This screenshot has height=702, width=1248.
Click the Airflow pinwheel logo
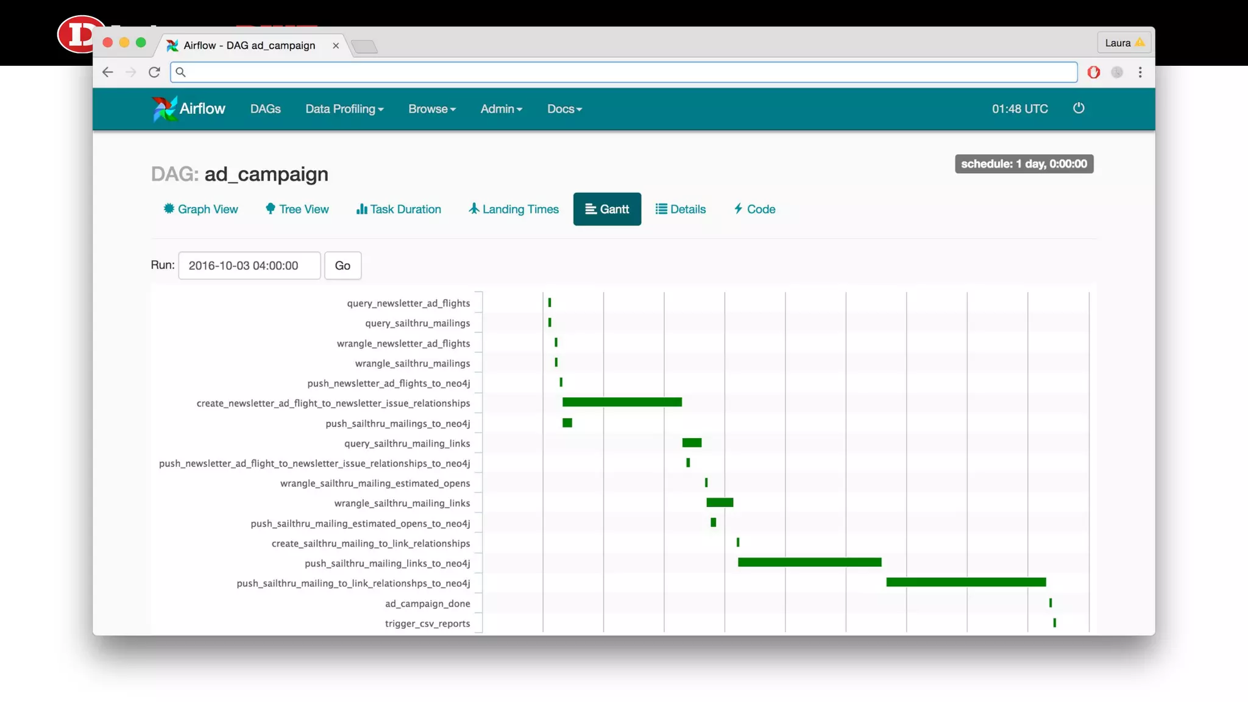(165, 108)
